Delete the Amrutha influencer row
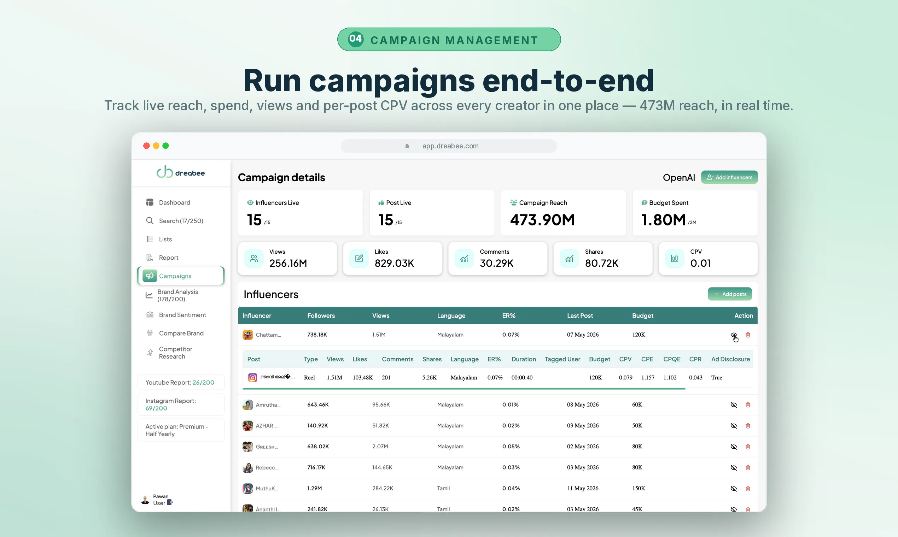 click(748, 405)
